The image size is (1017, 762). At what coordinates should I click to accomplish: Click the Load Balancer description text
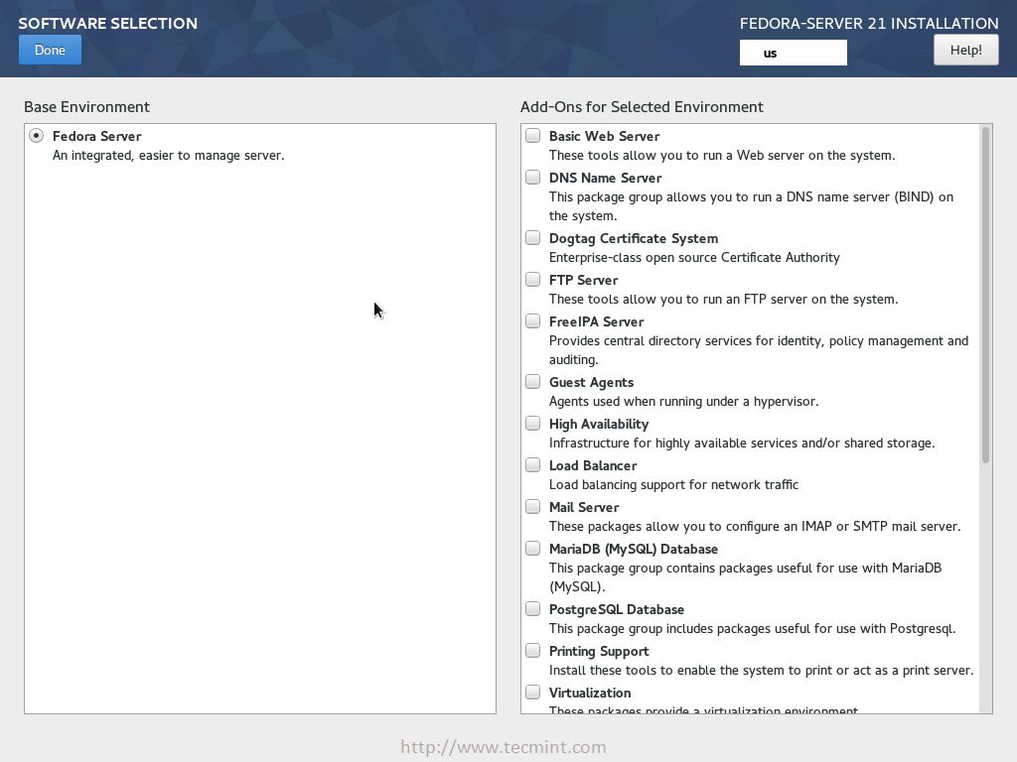coord(673,484)
